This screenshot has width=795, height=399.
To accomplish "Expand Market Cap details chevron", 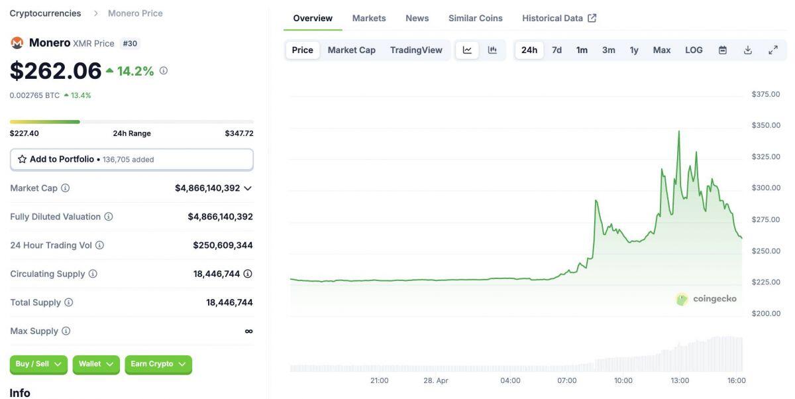I will pyautogui.click(x=248, y=188).
